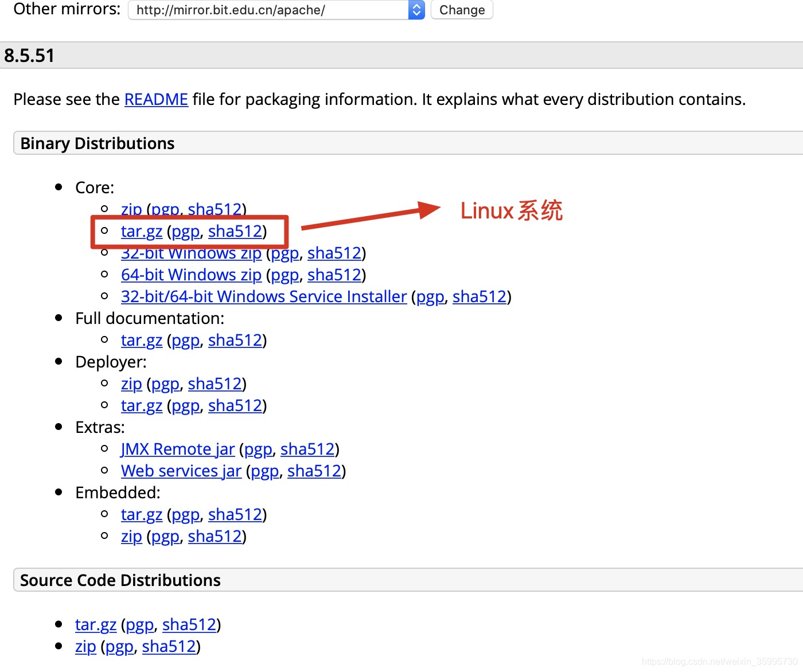Open sha512 for Windows Service Installer
Image resolution: width=803 pixels, height=672 pixels.
480,296
